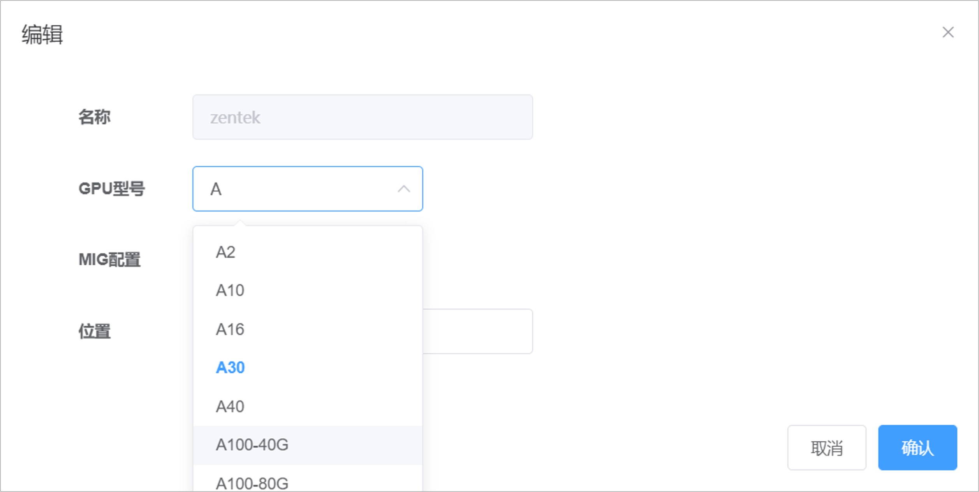979x492 pixels.
Task: Click the 编辑 dialog title
Action: click(x=42, y=34)
